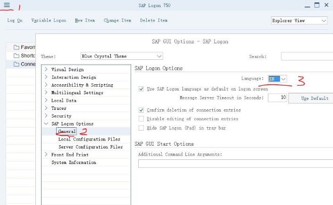
Task: Select the Local Data label
Action: [x=64, y=100]
